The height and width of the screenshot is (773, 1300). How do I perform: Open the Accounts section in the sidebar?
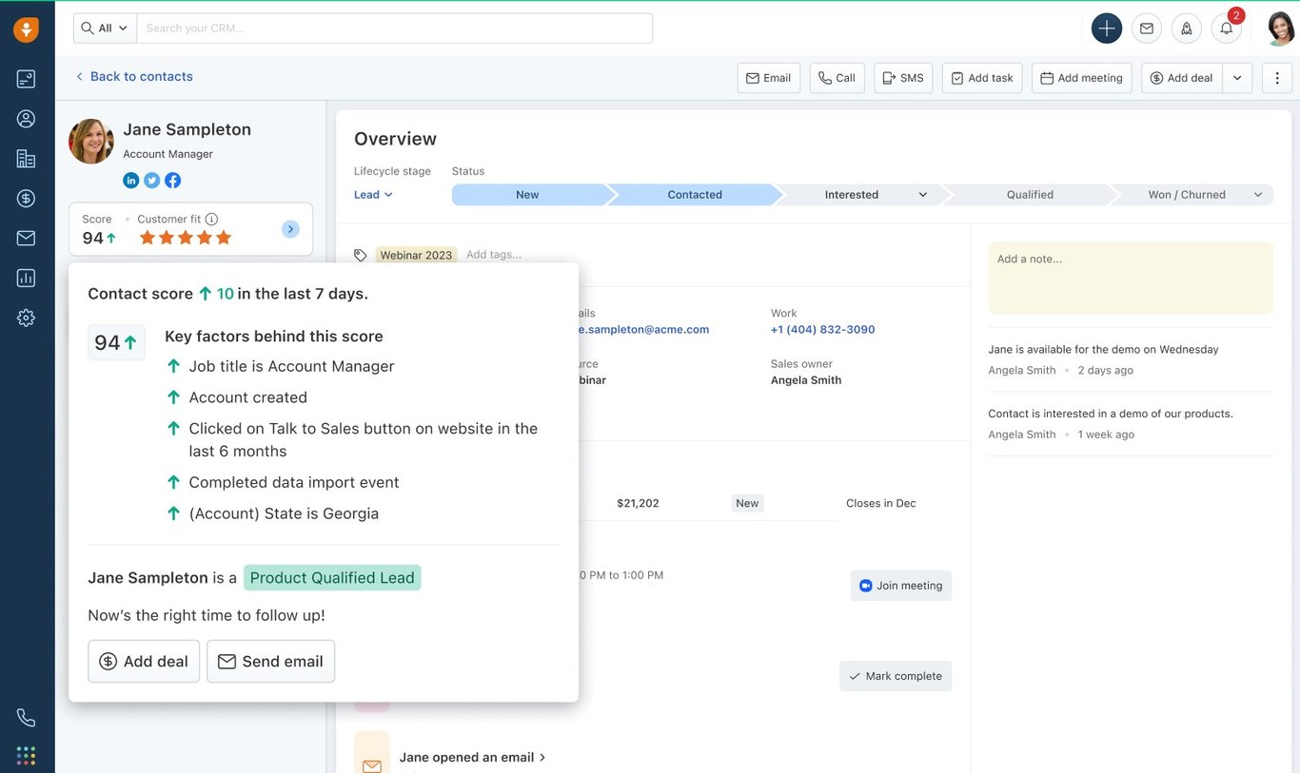pyautogui.click(x=26, y=158)
